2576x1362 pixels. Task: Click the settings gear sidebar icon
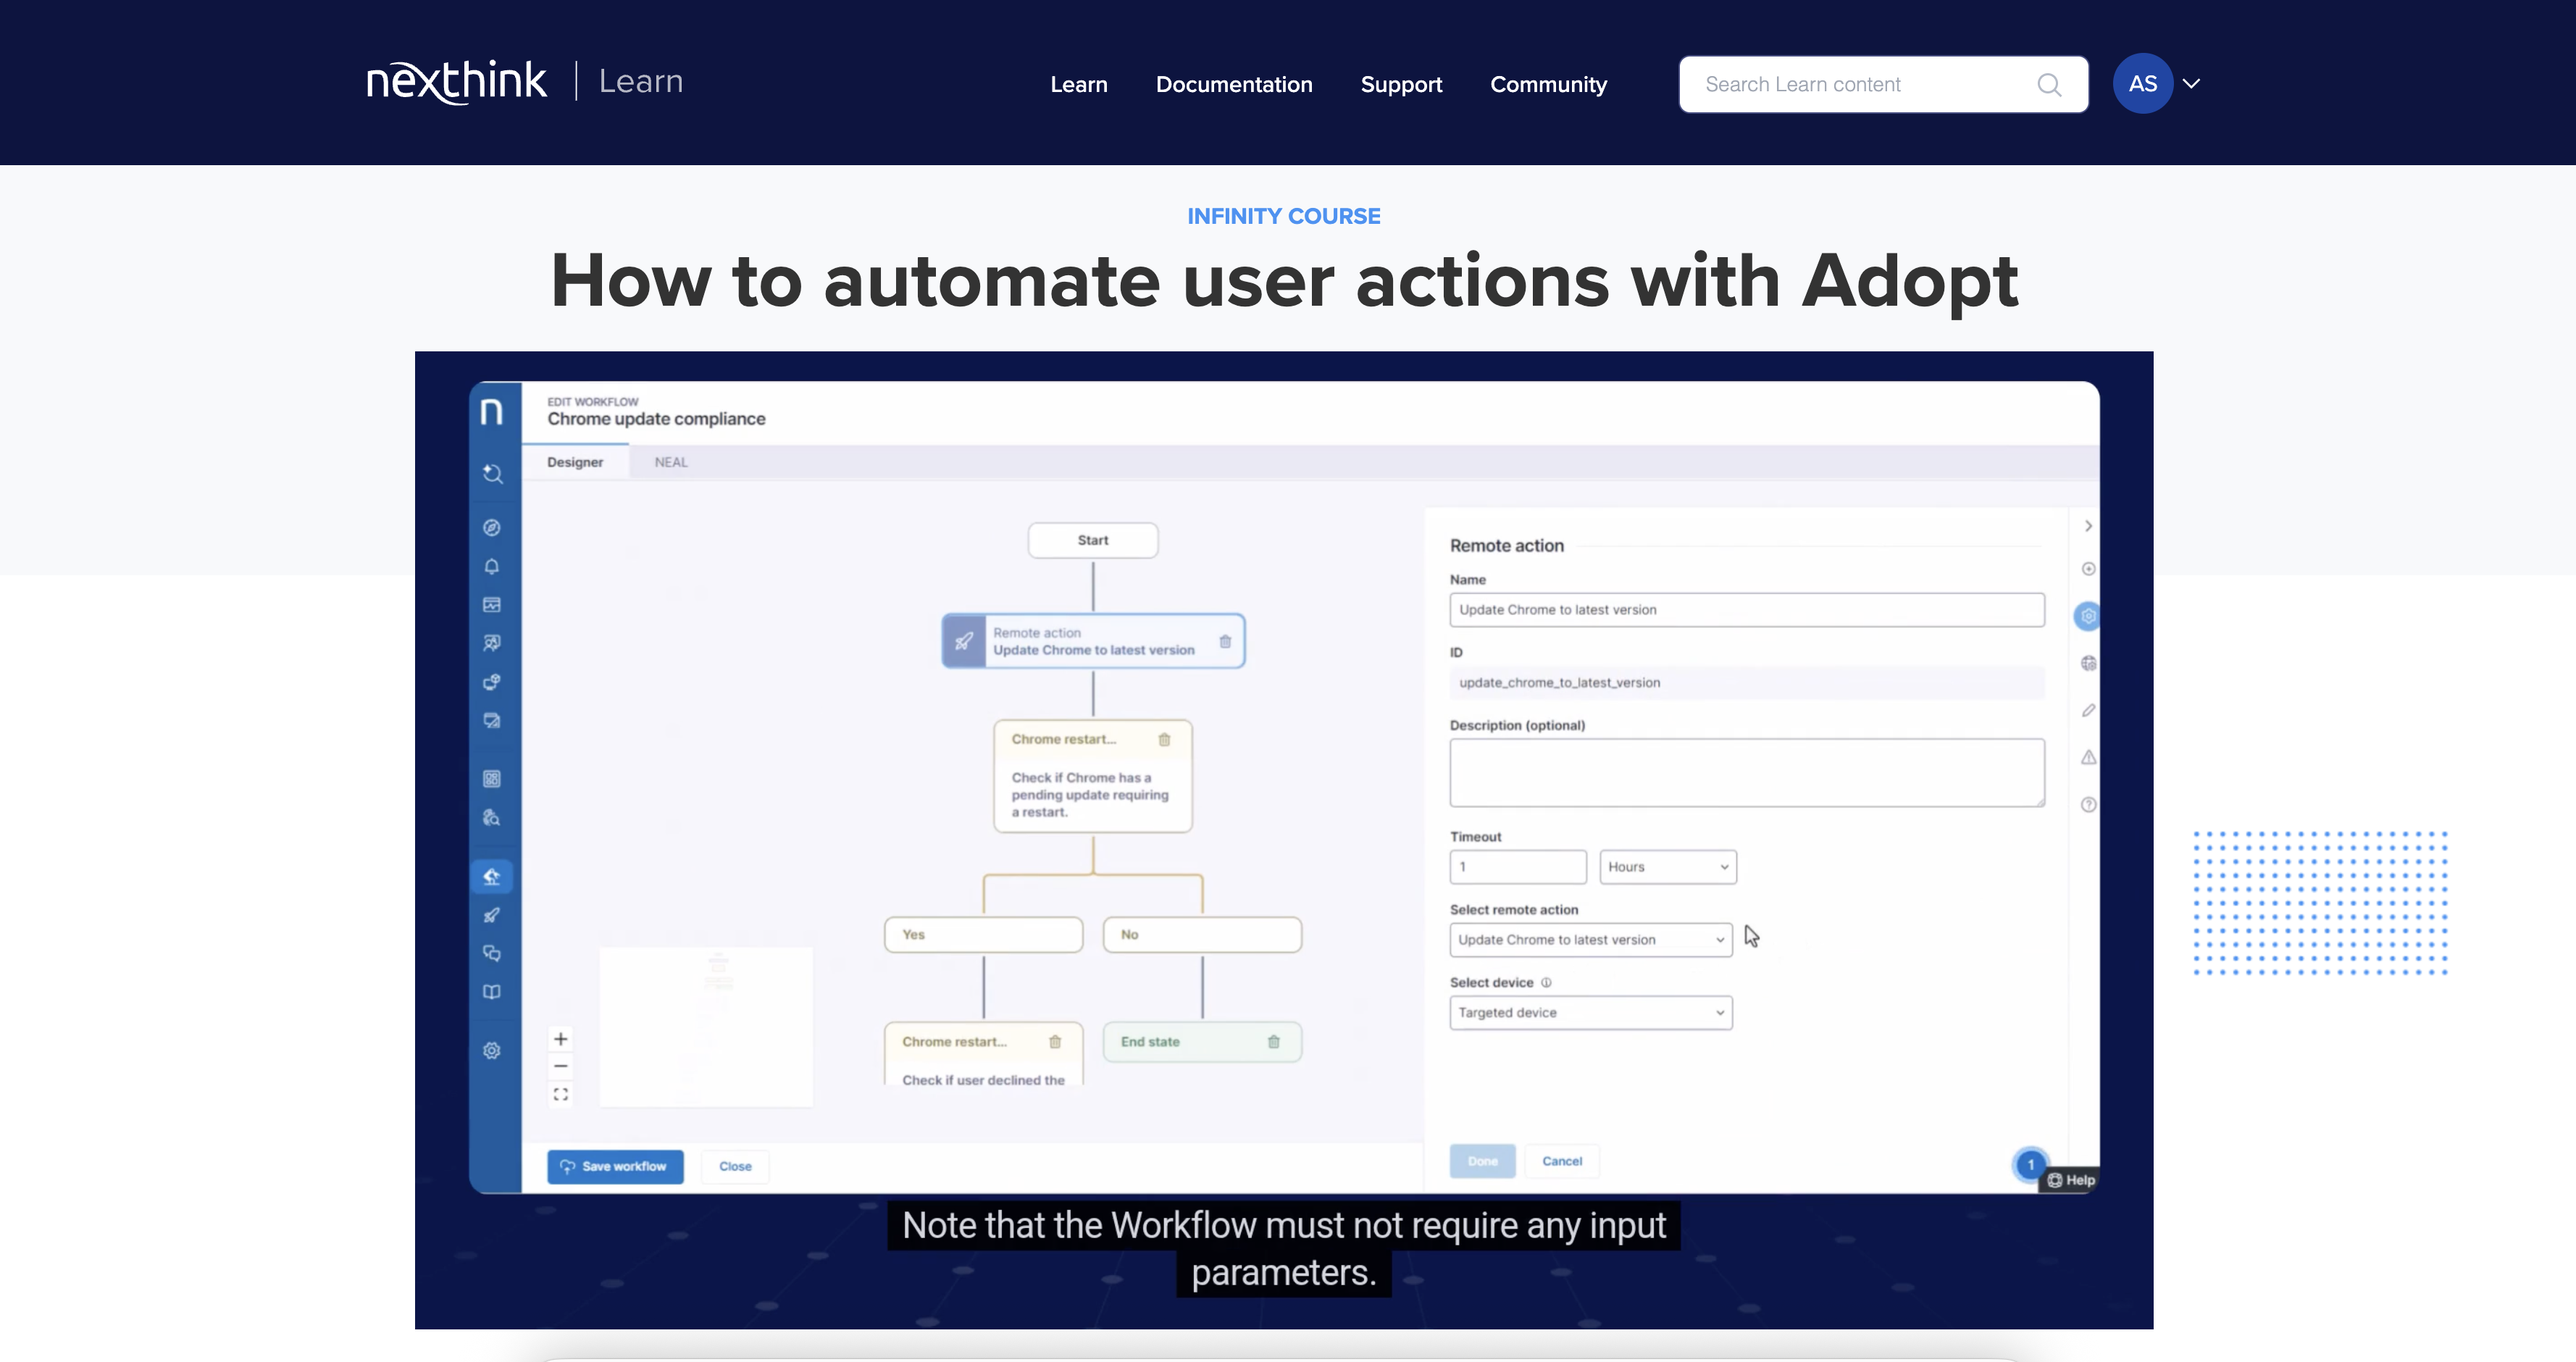492,1051
